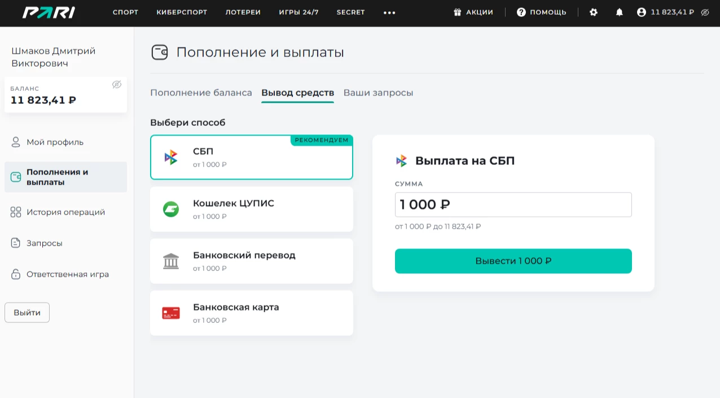Click the Выйти logout button
720x398 pixels.
pos(27,313)
